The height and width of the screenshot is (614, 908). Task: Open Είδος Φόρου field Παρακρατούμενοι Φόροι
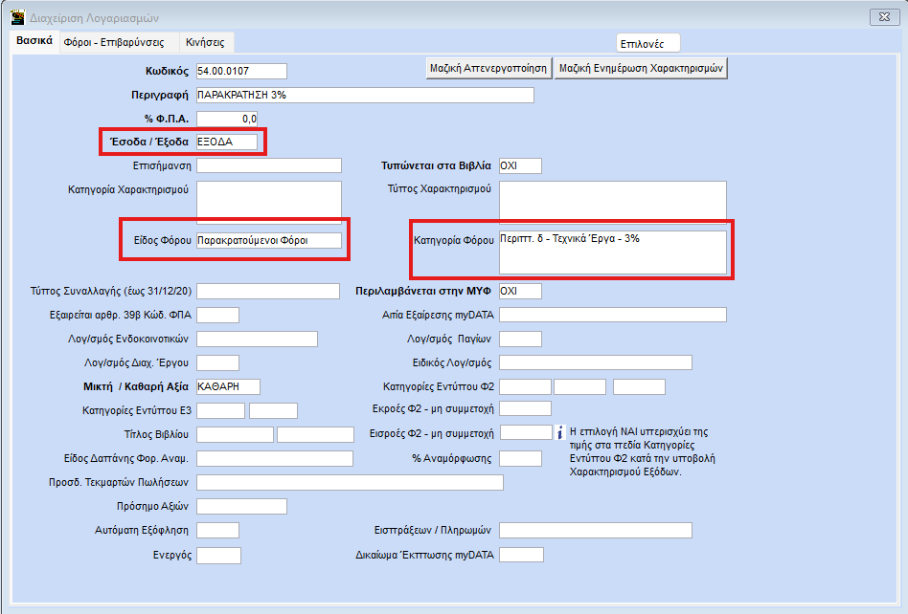click(x=268, y=240)
